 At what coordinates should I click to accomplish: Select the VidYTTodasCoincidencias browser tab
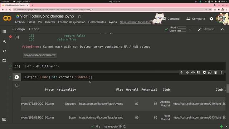click(x=15, y=5)
